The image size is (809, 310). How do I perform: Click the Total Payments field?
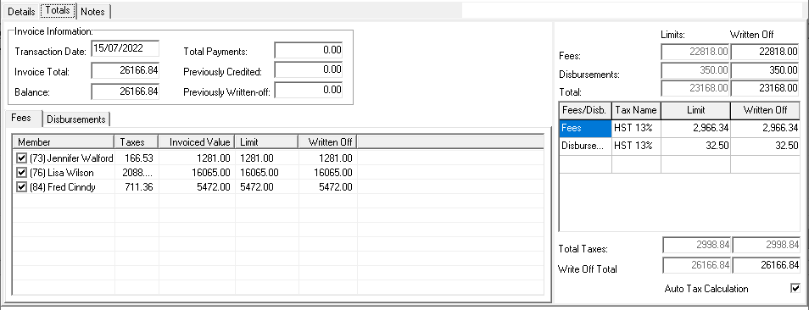click(x=309, y=51)
